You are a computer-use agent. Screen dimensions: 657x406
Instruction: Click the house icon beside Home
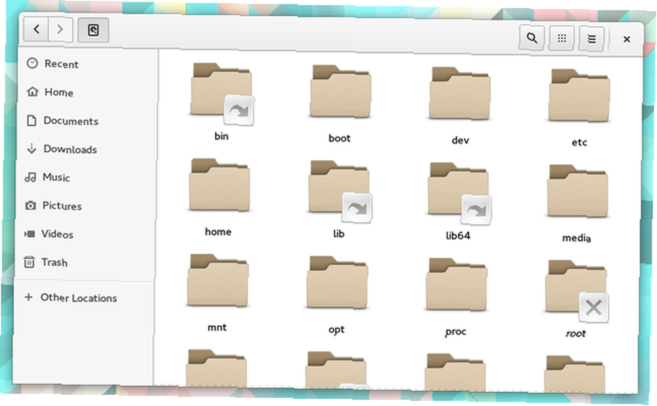tap(32, 91)
